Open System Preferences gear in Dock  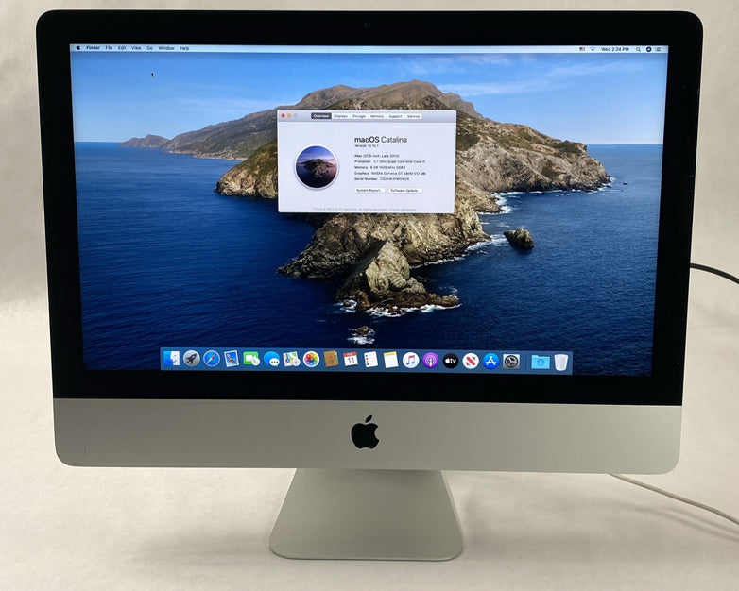pyautogui.click(x=511, y=362)
